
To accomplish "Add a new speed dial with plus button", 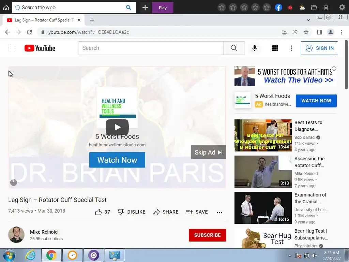I will click(145, 8).
